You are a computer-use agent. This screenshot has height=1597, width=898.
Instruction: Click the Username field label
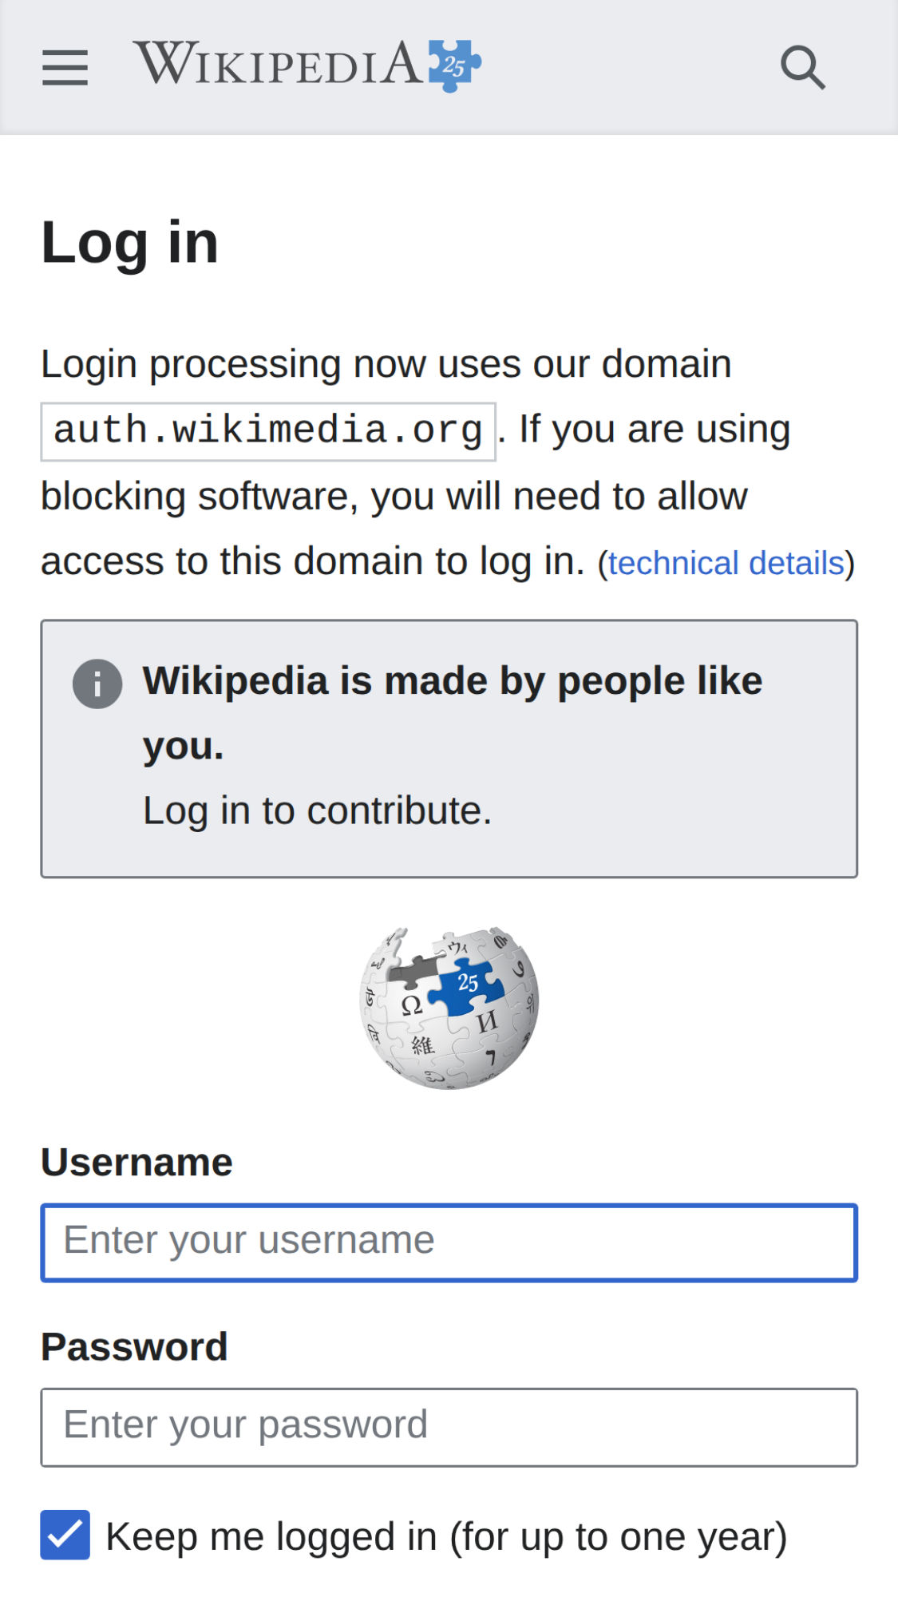click(x=136, y=1162)
